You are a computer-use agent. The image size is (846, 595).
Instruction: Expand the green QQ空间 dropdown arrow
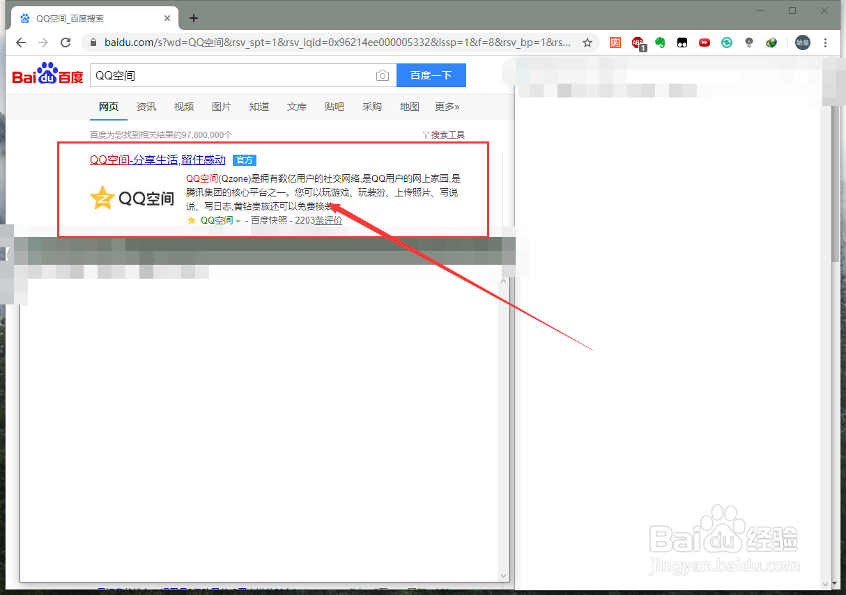coord(238,221)
